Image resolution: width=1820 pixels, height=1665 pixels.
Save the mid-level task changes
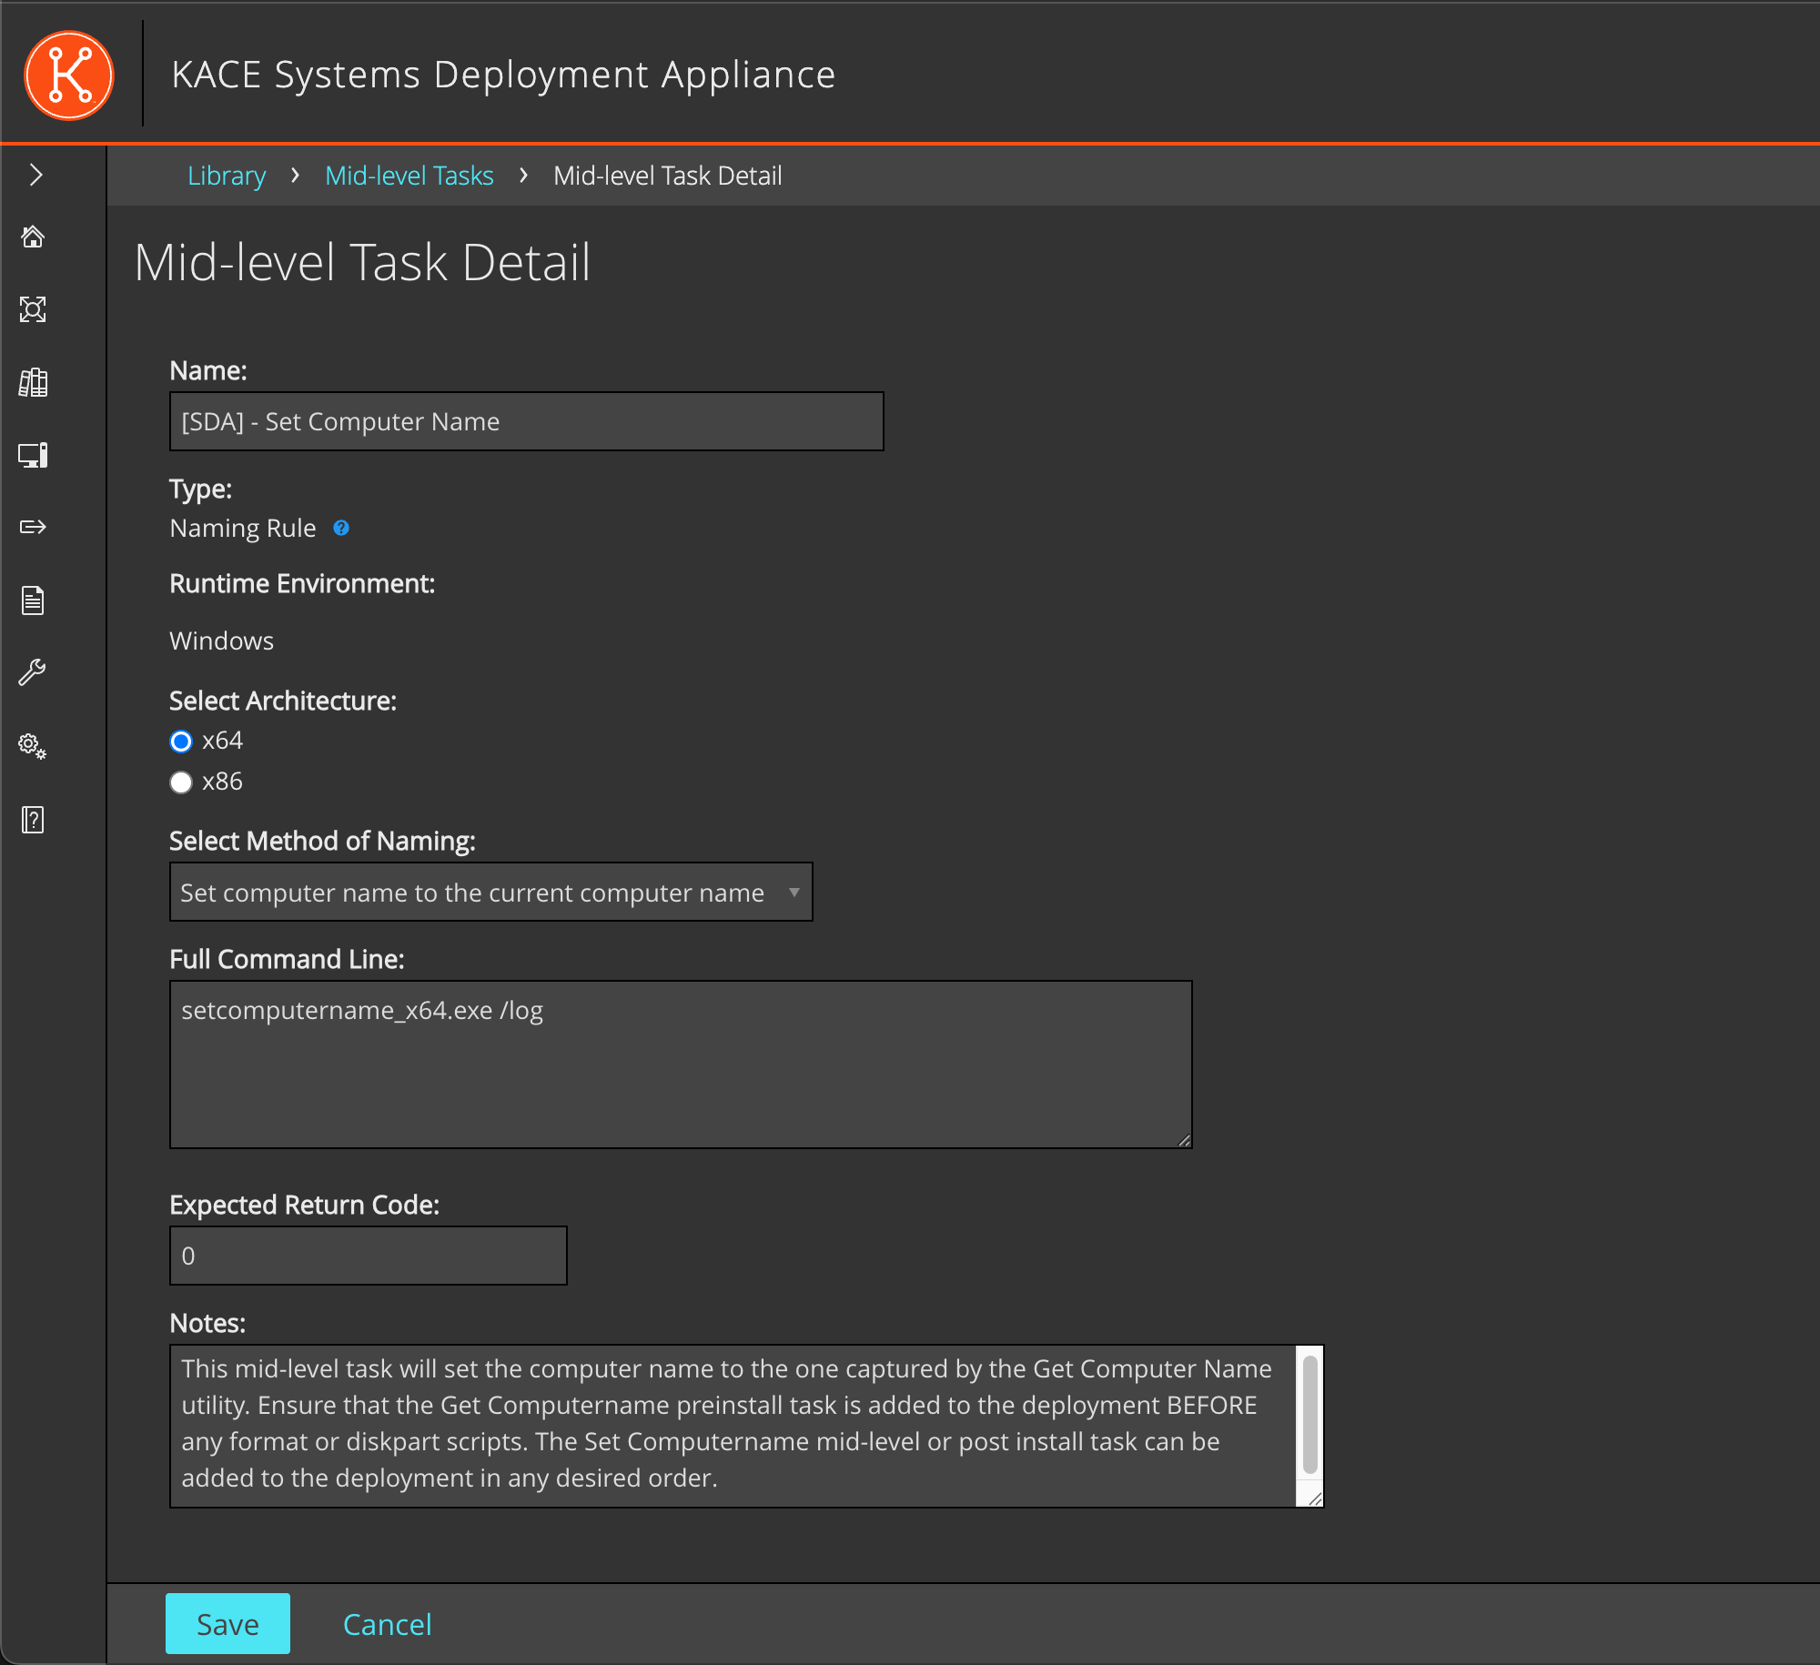[x=227, y=1623]
